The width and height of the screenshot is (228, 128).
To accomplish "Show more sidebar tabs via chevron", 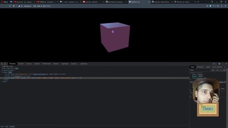I will [225, 67].
